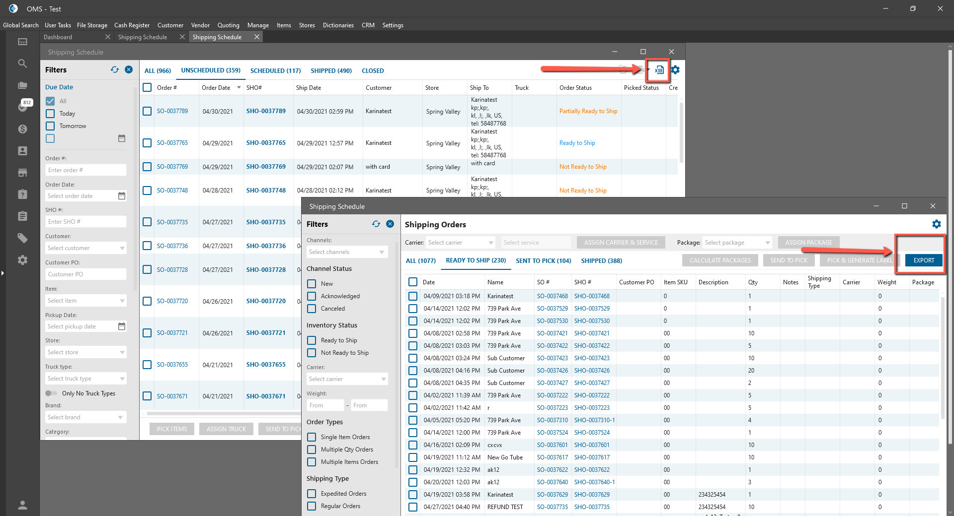Open the Pickup Date calendar picker

click(x=122, y=326)
